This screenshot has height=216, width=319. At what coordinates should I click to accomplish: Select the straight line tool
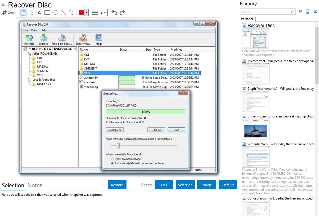click(63, 13)
